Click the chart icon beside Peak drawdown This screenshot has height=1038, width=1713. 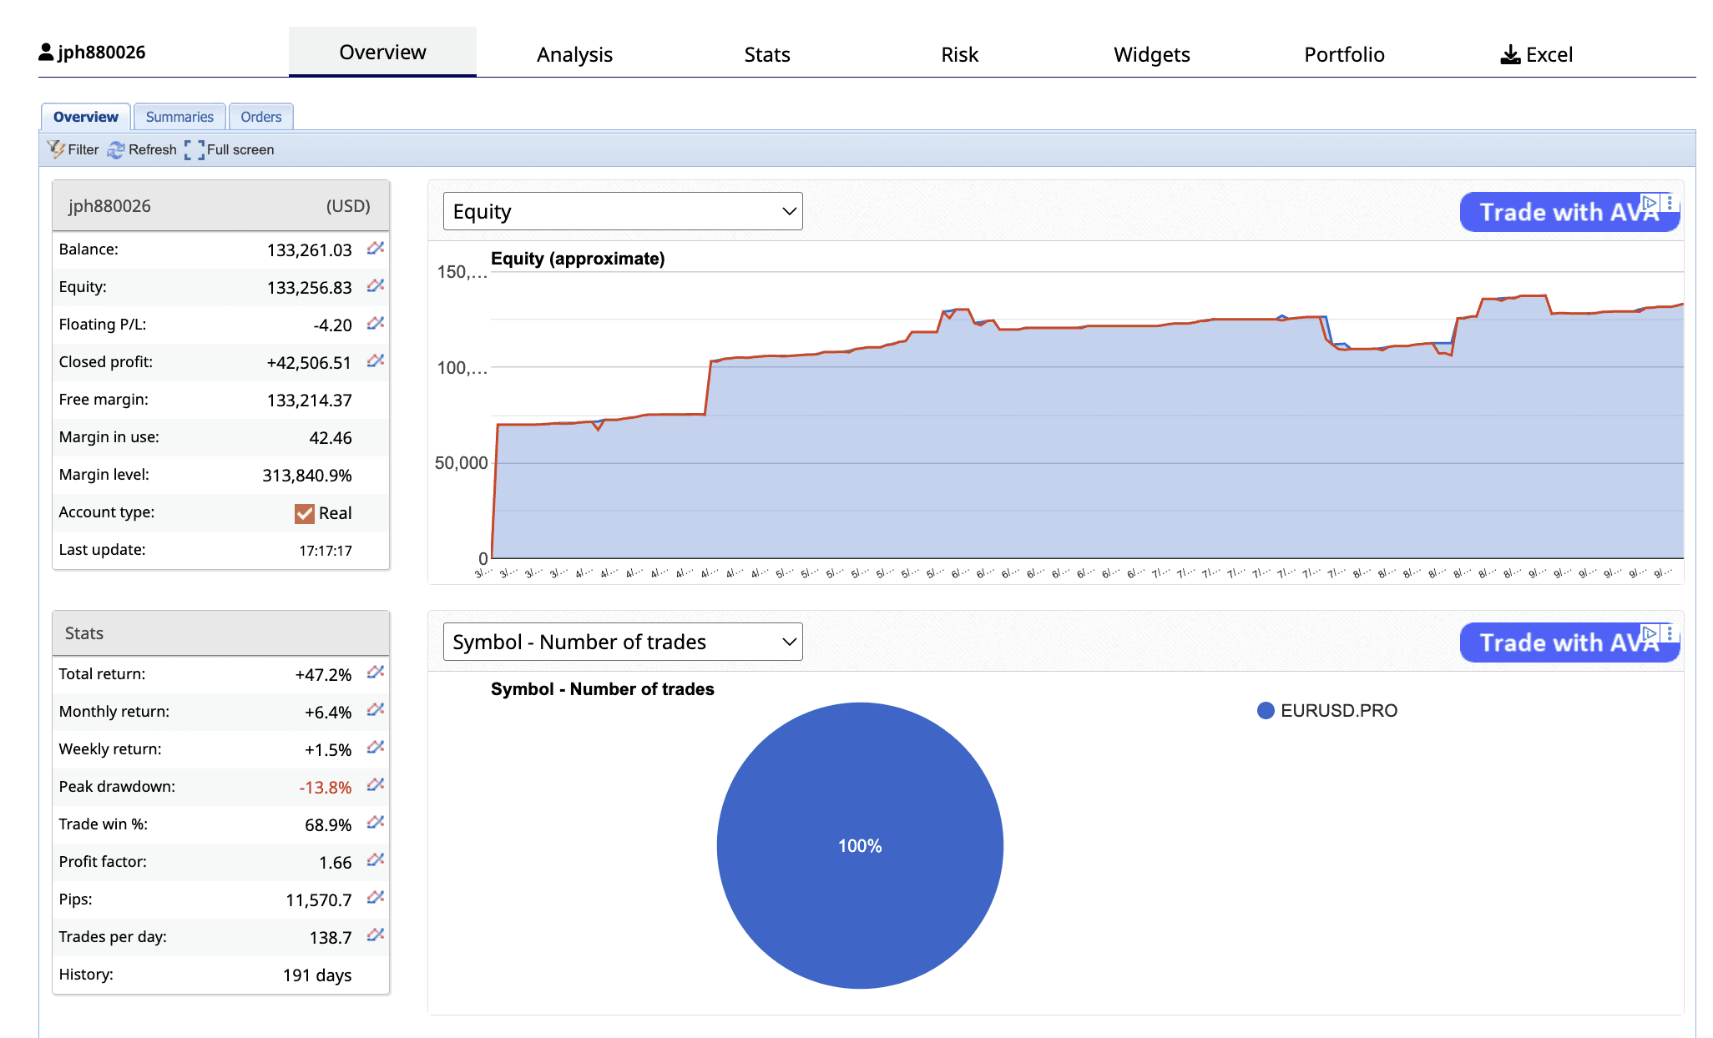coord(375,785)
